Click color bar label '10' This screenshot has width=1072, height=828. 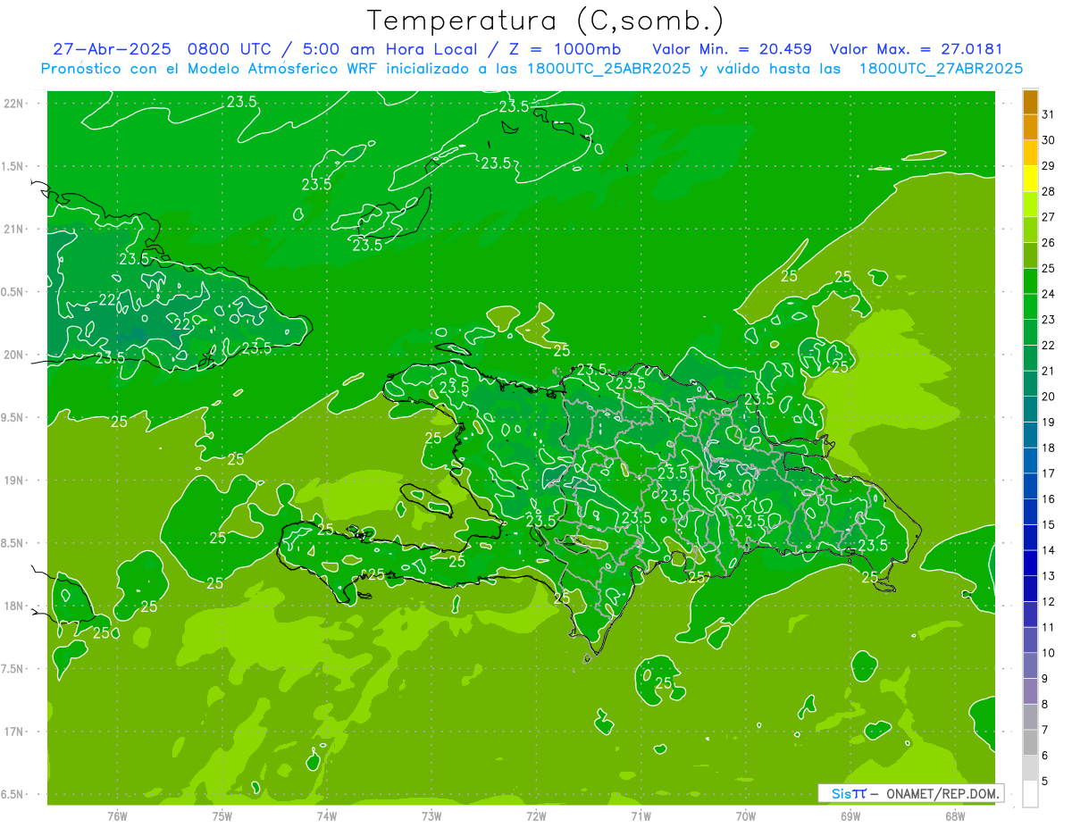coord(1049,653)
